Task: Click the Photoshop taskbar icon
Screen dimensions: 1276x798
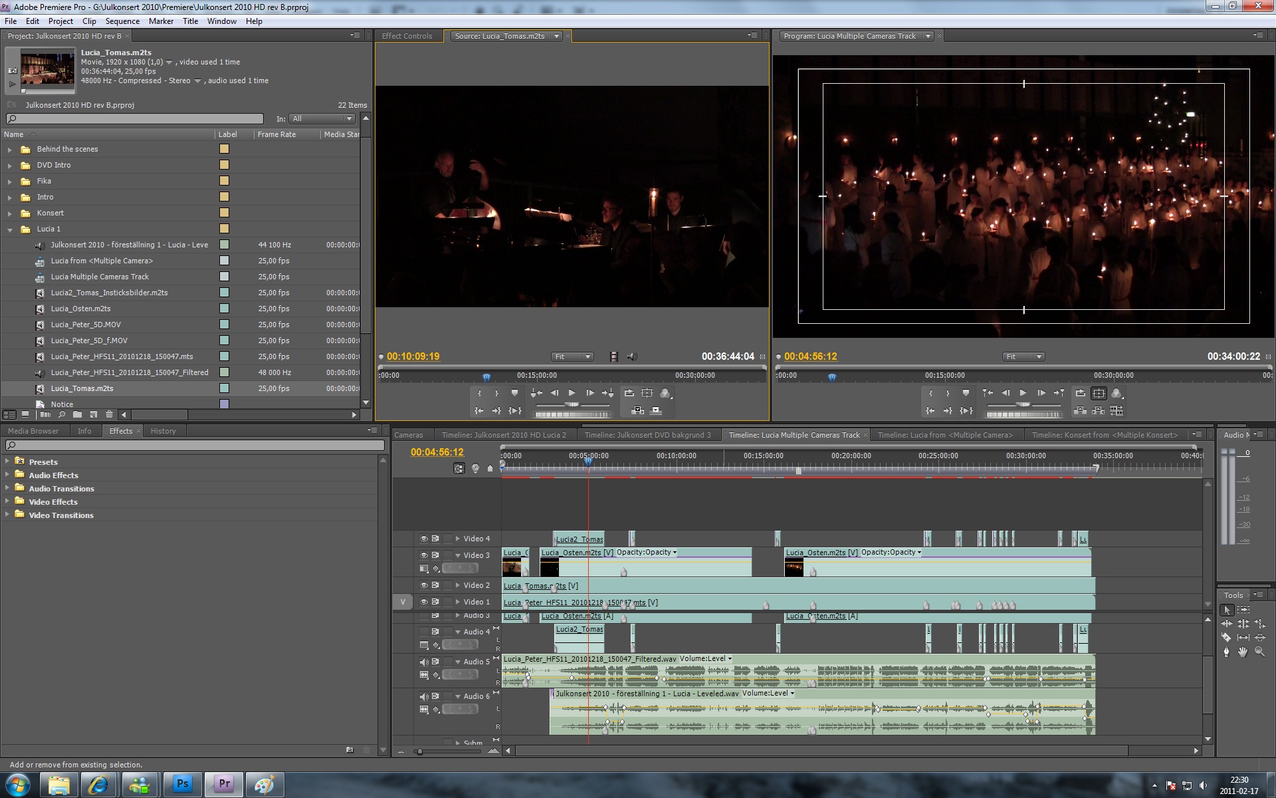Action: (x=182, y=784)
